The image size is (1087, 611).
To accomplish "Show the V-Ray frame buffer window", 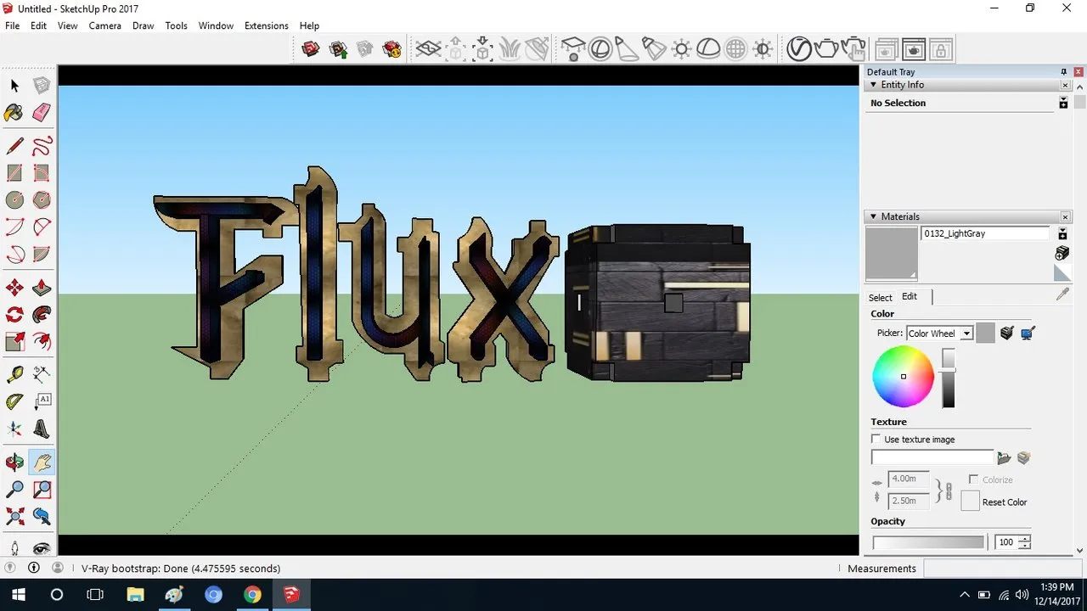I will [x=914, y=49].
